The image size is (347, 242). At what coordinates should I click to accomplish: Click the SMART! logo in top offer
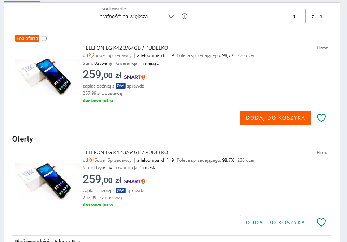pyautogui.click(x=134, y=77)
